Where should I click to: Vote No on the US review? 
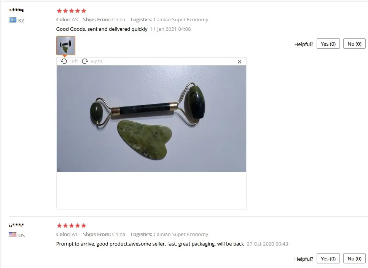click(354, 258)
